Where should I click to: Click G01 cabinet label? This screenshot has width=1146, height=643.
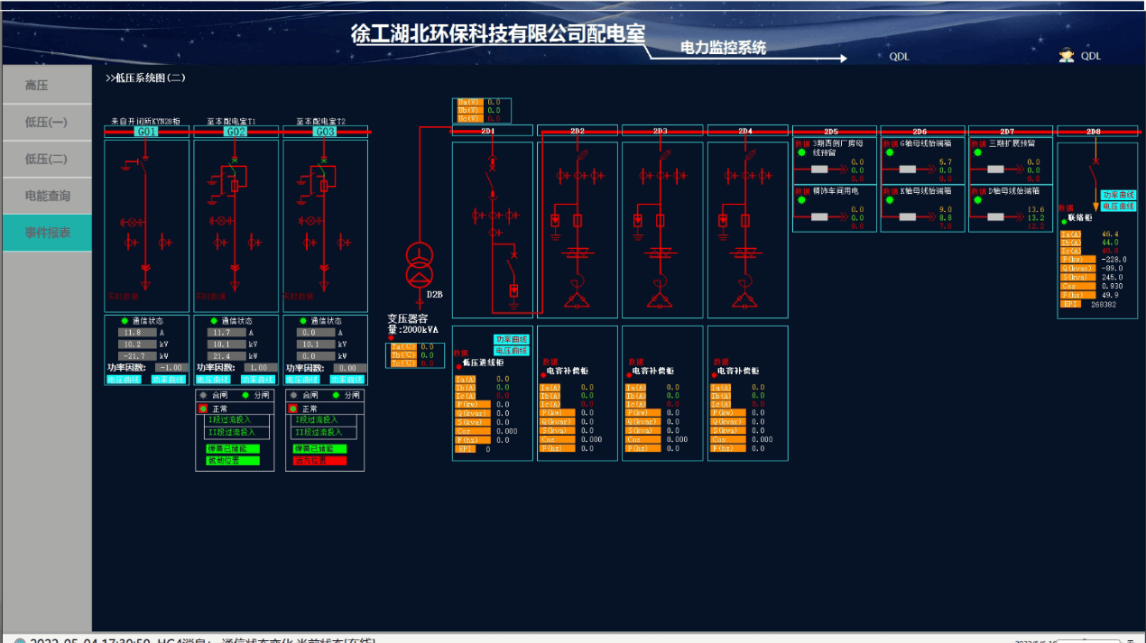147,132
